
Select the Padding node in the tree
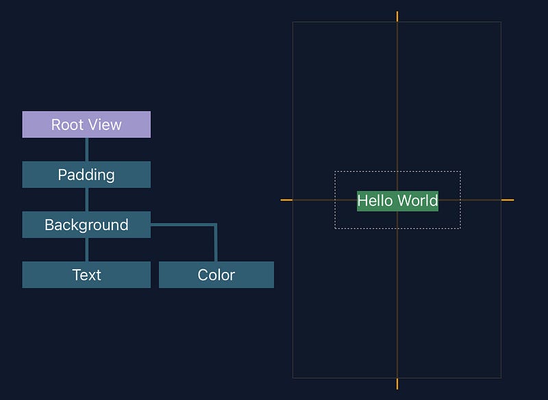[x=86, y=175]
